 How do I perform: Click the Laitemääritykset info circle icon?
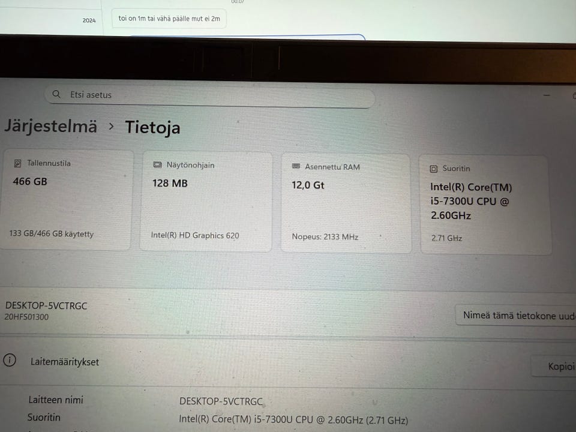point(10,360)
